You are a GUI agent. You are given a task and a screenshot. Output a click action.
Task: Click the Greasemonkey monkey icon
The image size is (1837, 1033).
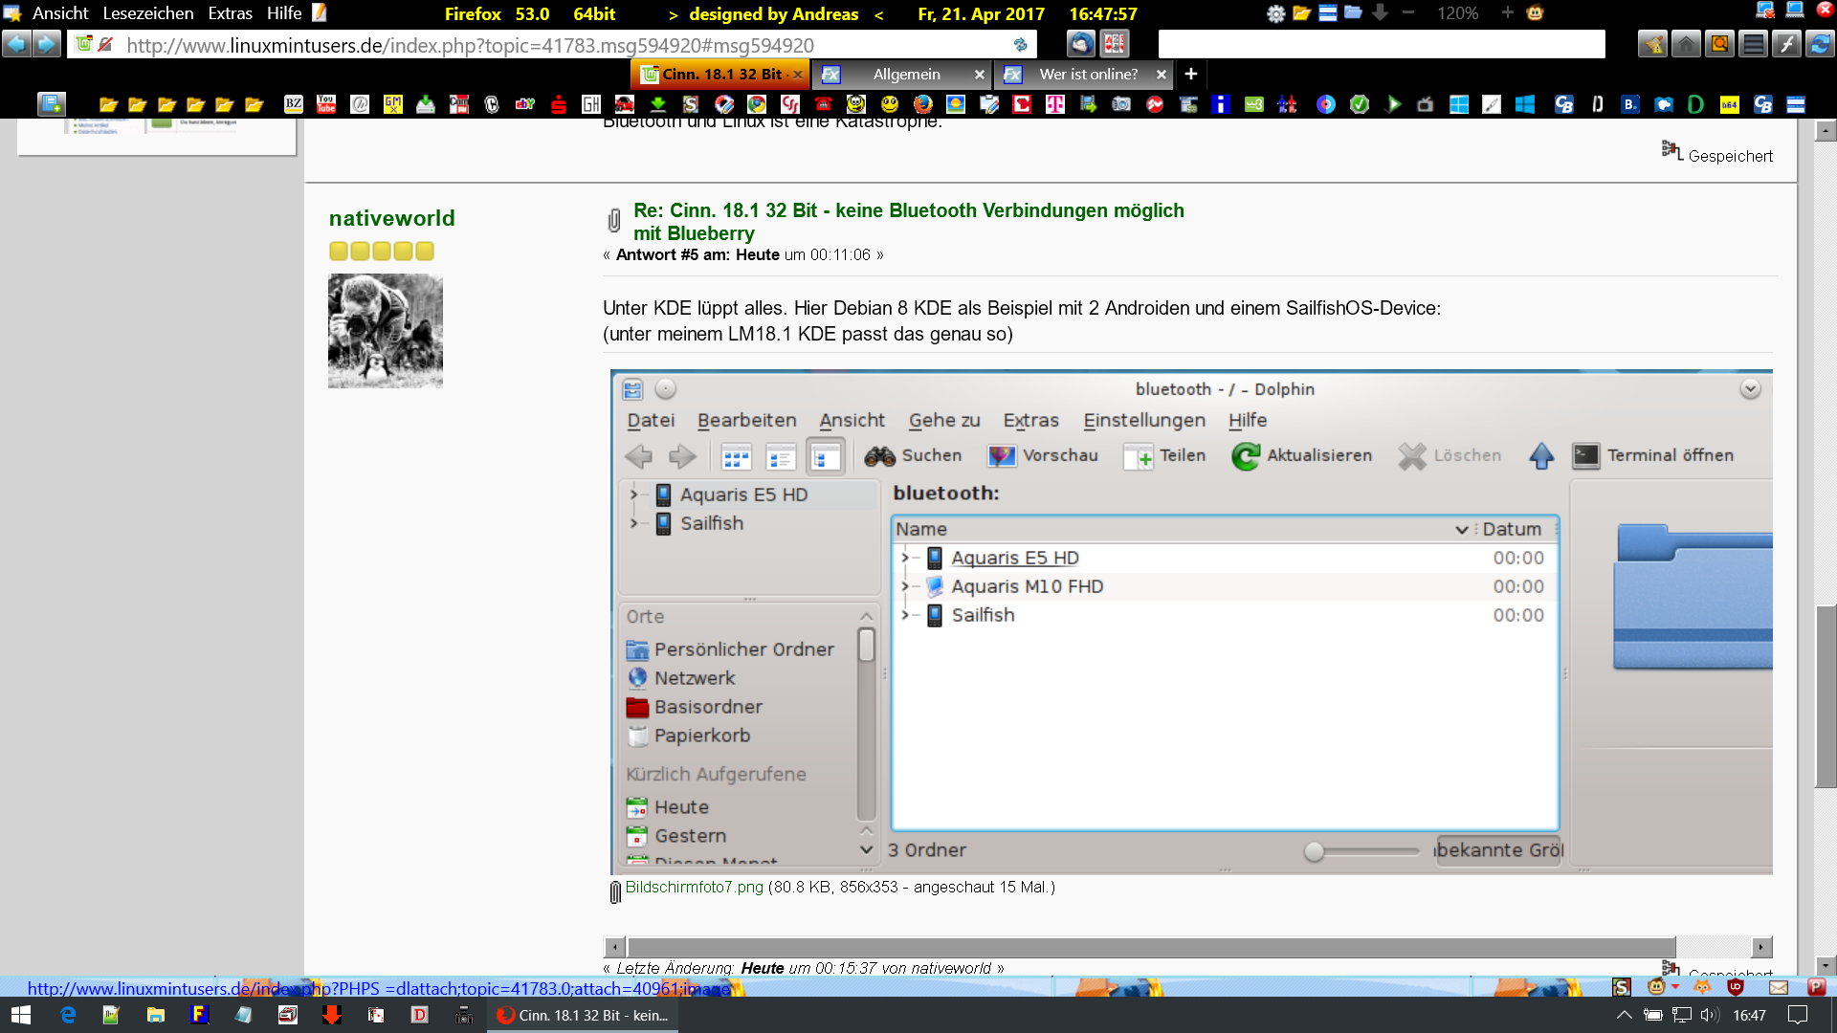click(x=1536, y=13)
